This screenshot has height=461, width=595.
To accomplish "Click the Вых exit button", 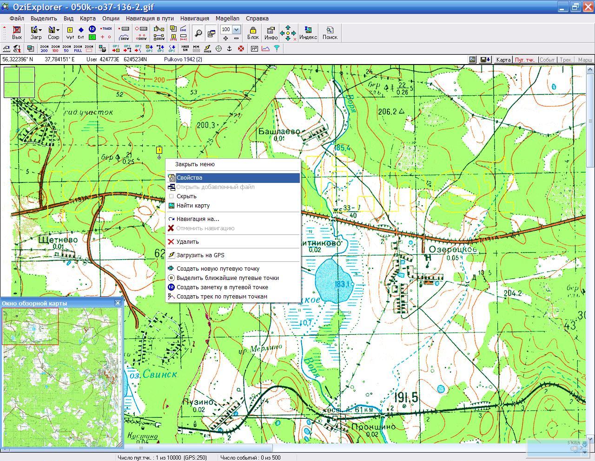I will click(x=17, y=32).
